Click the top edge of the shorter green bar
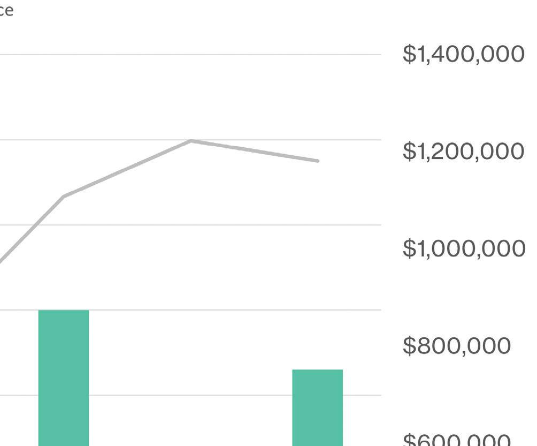 click(x=318, y=370)
